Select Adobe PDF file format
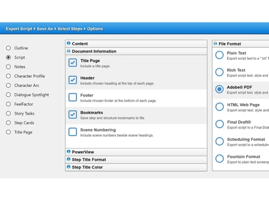Viewport: 269px width, 201px height. 220,89
